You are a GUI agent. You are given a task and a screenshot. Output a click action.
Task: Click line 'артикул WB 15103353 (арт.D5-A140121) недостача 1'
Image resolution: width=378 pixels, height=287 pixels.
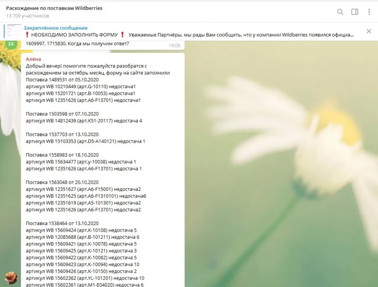pyautogui.click(x=85, y=141)
